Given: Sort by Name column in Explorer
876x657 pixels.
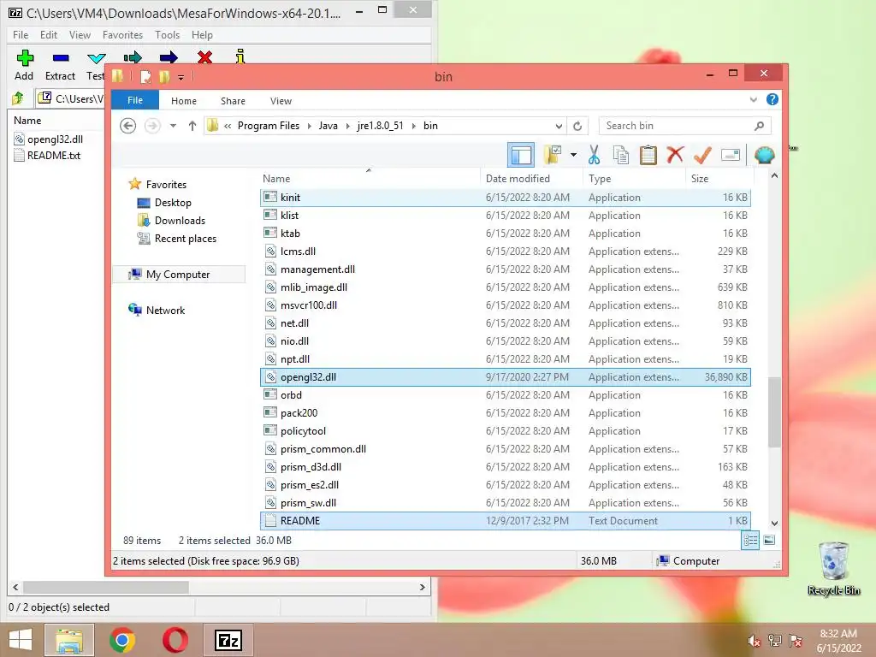Looking at the screenshot, I should pos(370,178).
